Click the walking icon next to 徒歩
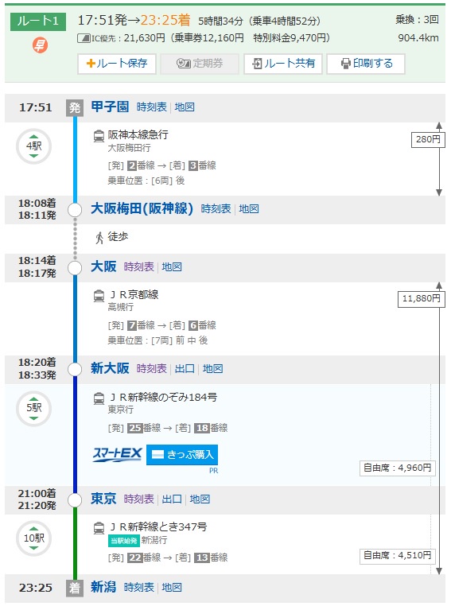 [99, 237]
